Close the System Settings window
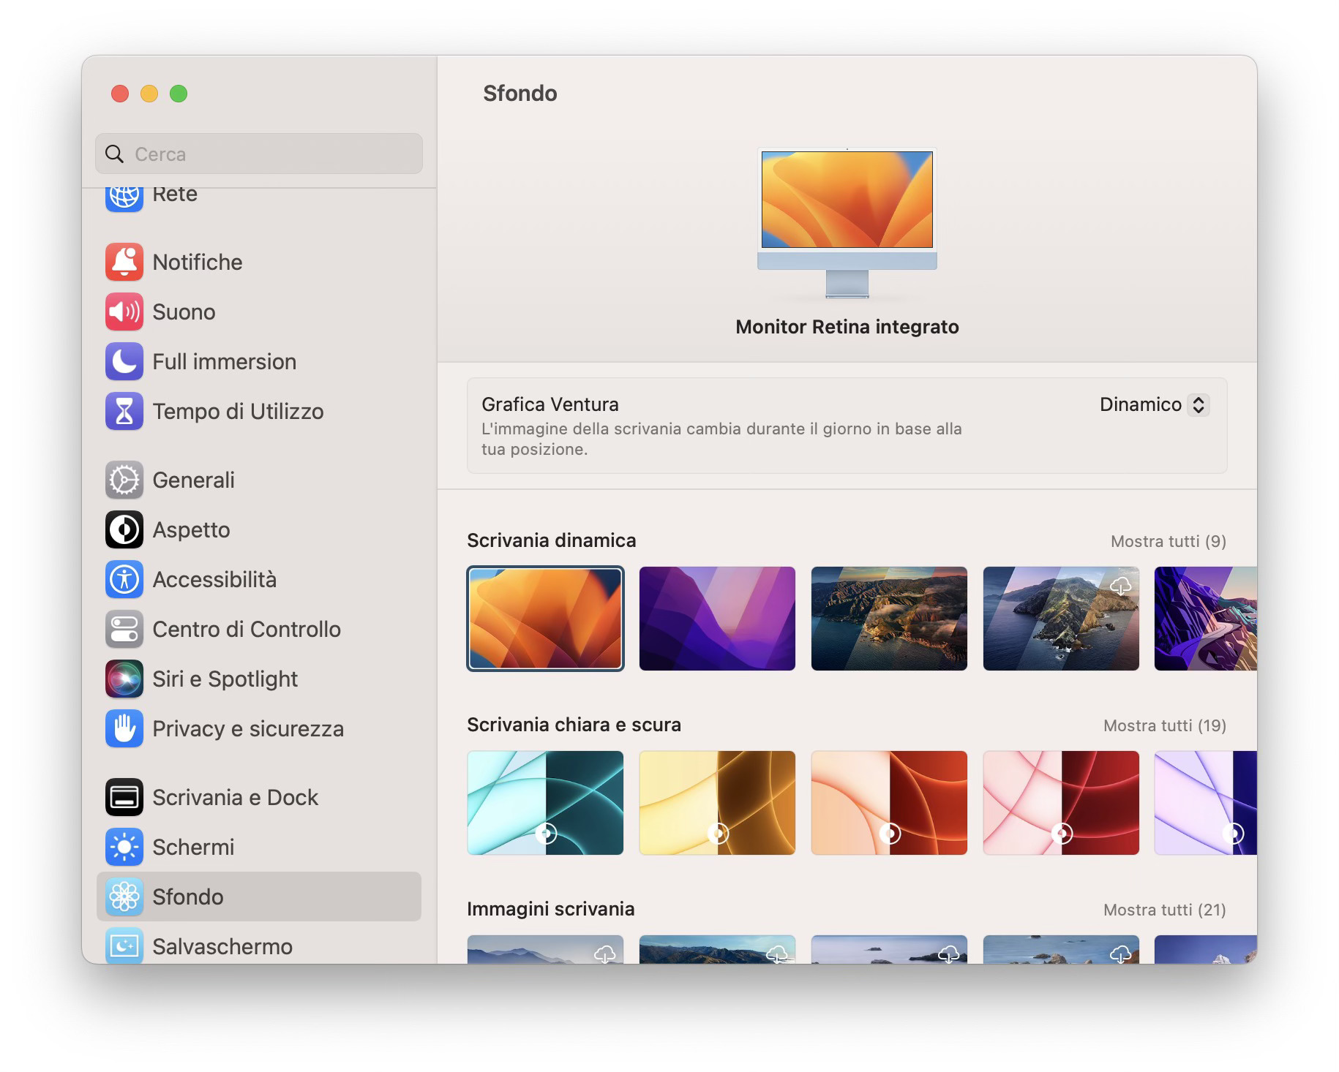 (x=120, y=94)
